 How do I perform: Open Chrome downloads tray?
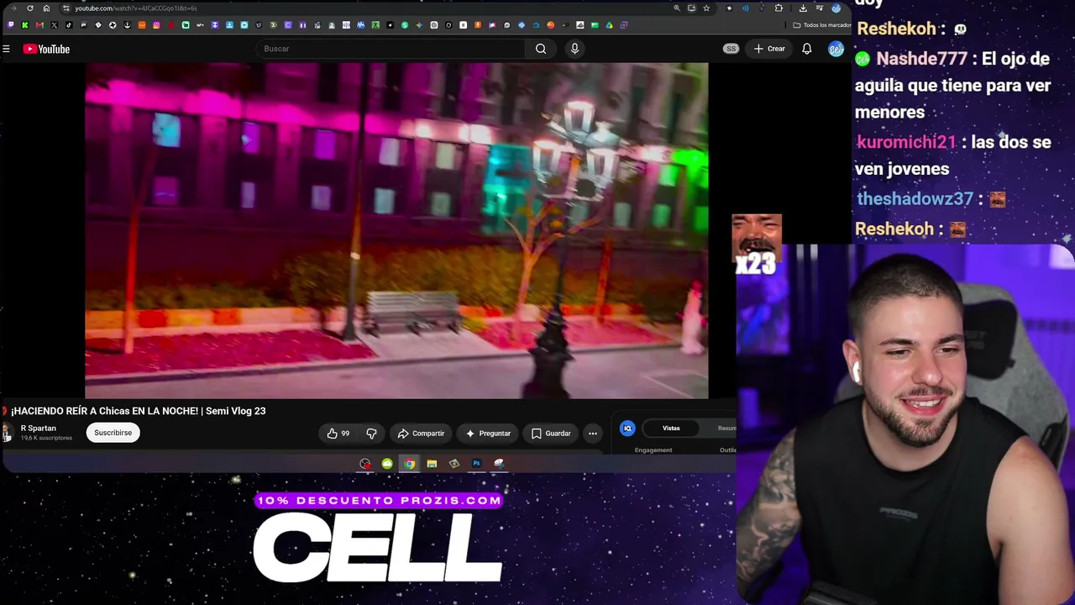coord(803,8)
